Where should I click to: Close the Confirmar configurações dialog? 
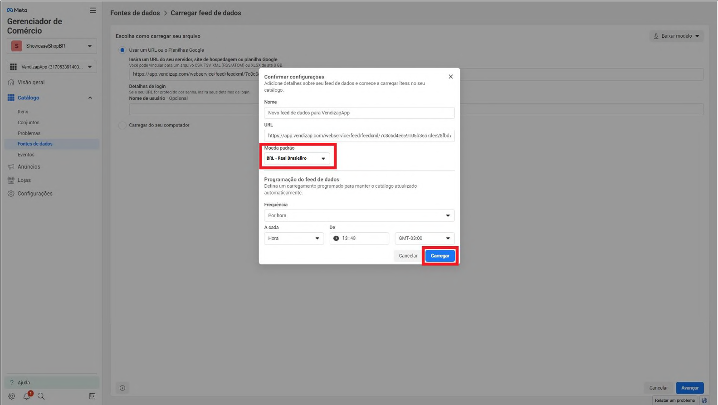(x=450, y=77)
